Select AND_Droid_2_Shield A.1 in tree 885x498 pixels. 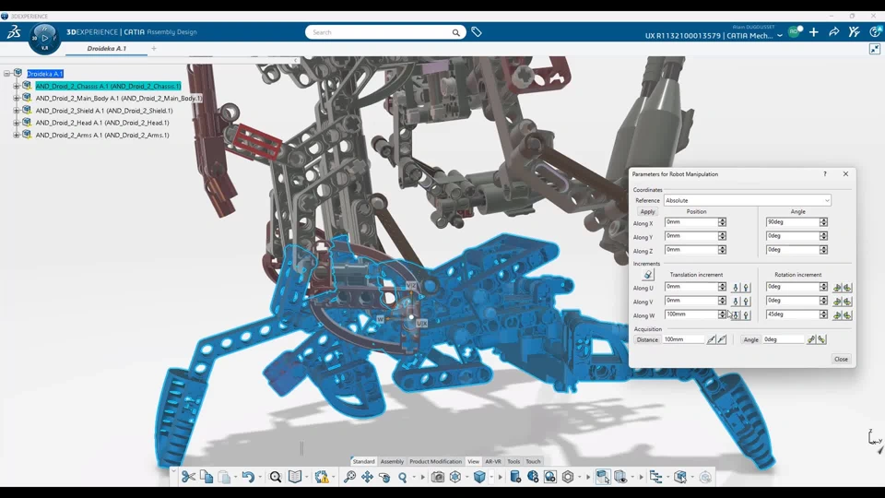click(x=104, y=111)
